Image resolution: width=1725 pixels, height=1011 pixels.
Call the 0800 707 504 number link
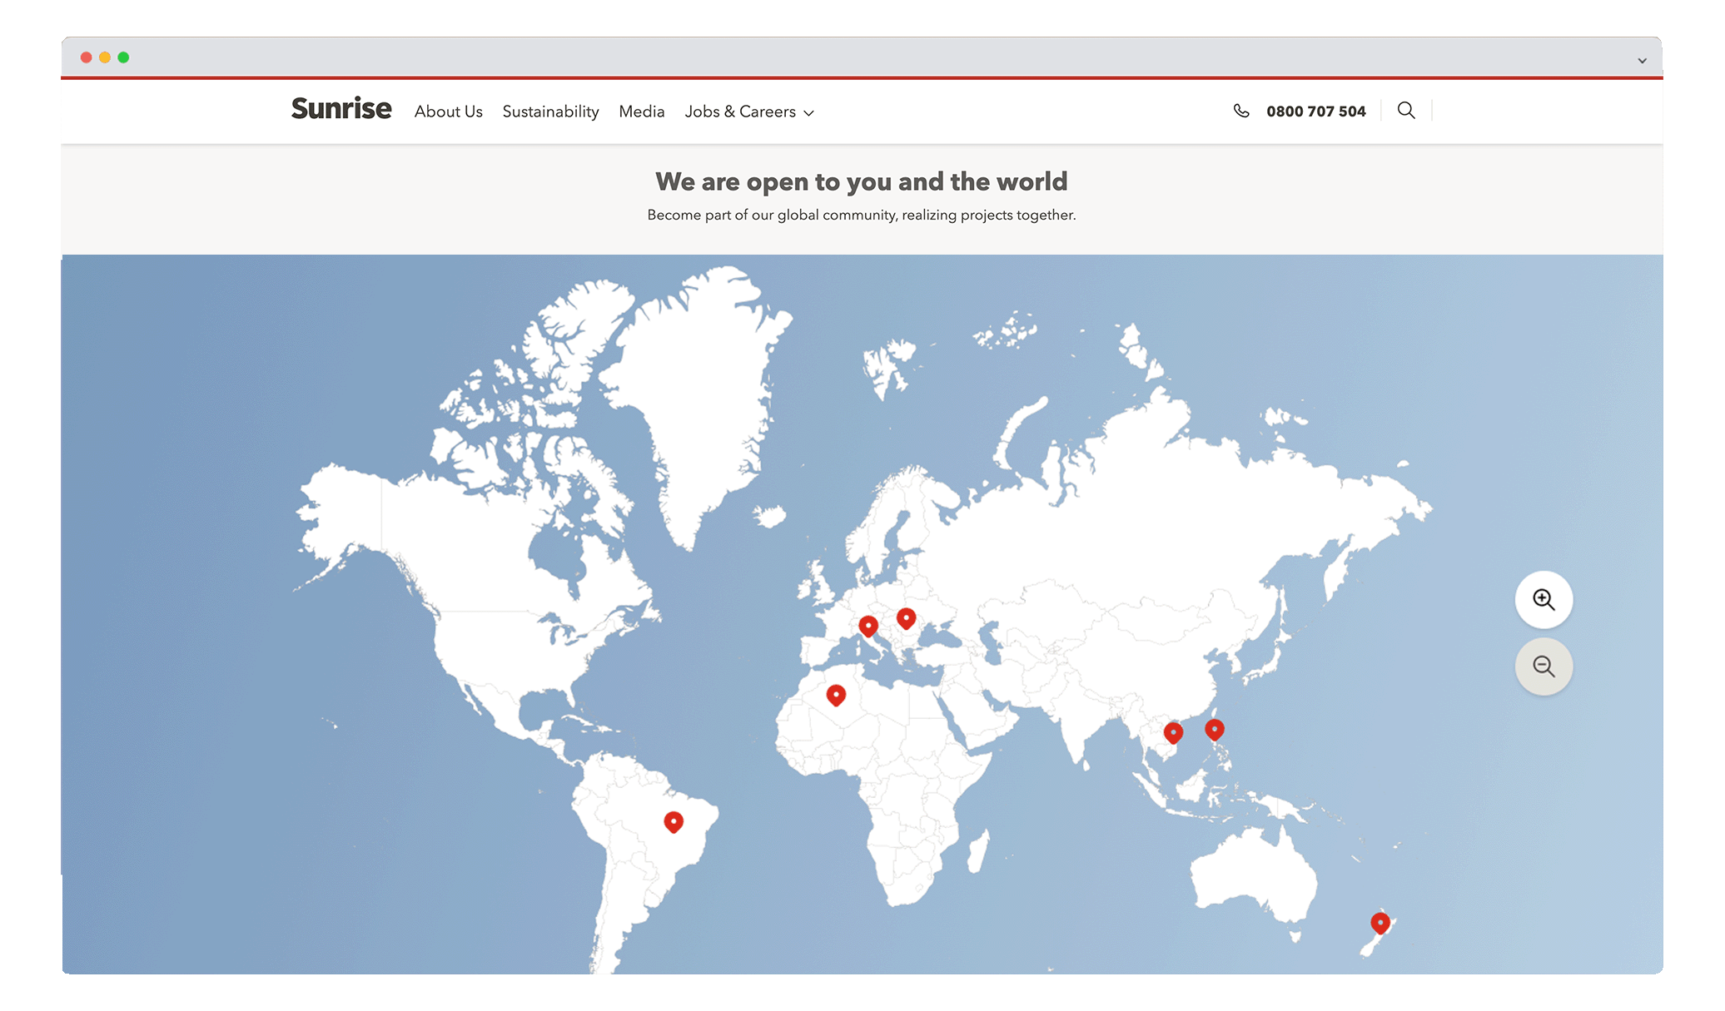pyautogui.click(x=1315, y=112)
